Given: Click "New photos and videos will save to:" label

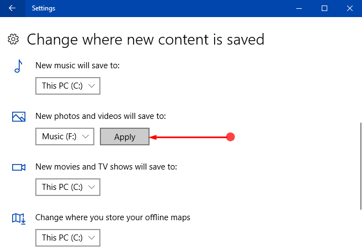Looking at the screenshot, I should [100, 116].
